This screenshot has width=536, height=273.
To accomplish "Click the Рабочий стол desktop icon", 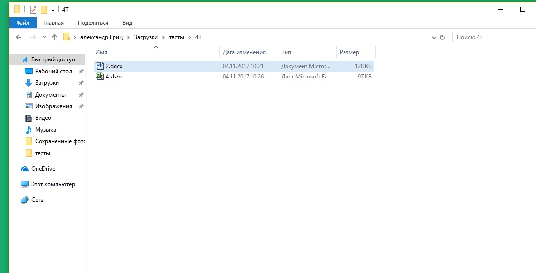I will 29,71.
